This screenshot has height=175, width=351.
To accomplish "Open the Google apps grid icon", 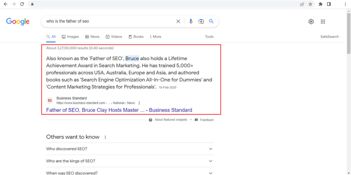I will 323,21.
